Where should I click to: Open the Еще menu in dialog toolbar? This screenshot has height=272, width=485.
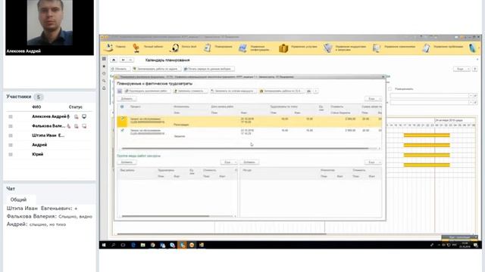373,99
